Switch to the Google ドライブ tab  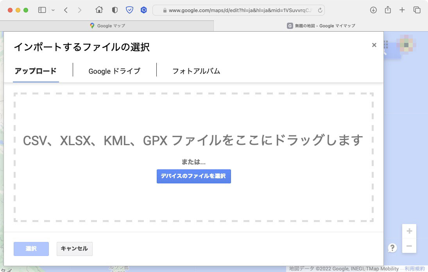115,71
